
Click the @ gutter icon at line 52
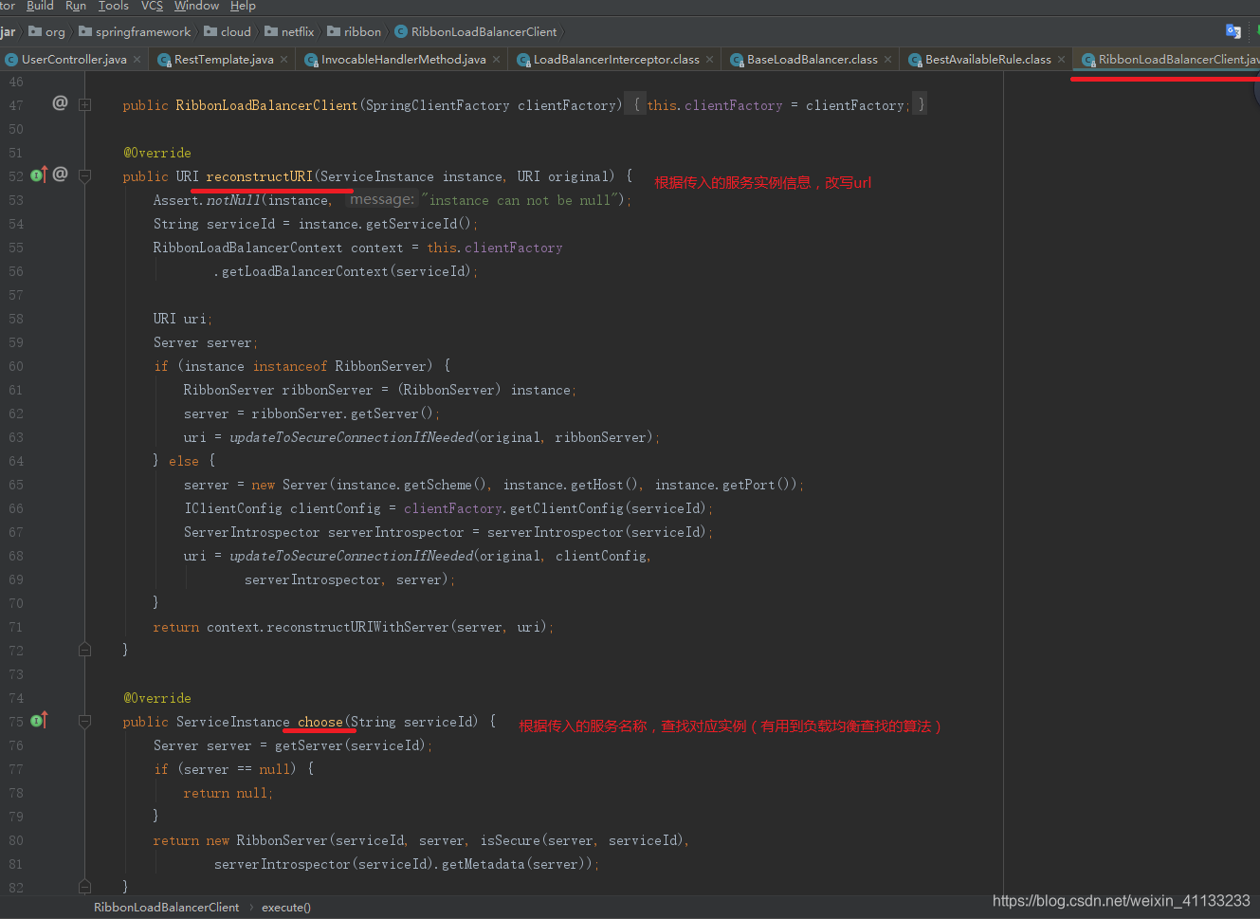[60, 174]
